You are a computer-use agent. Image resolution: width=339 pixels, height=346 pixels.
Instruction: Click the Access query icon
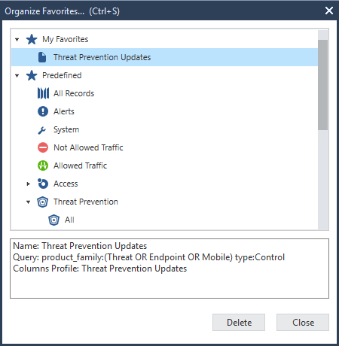pos(43,184)
